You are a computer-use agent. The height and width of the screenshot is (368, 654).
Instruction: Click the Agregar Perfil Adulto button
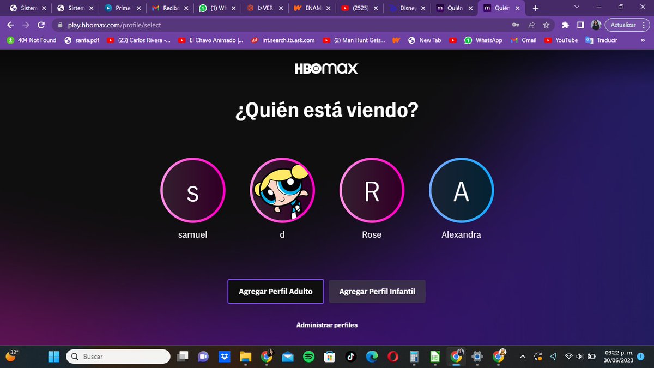(x=275, y=291)
